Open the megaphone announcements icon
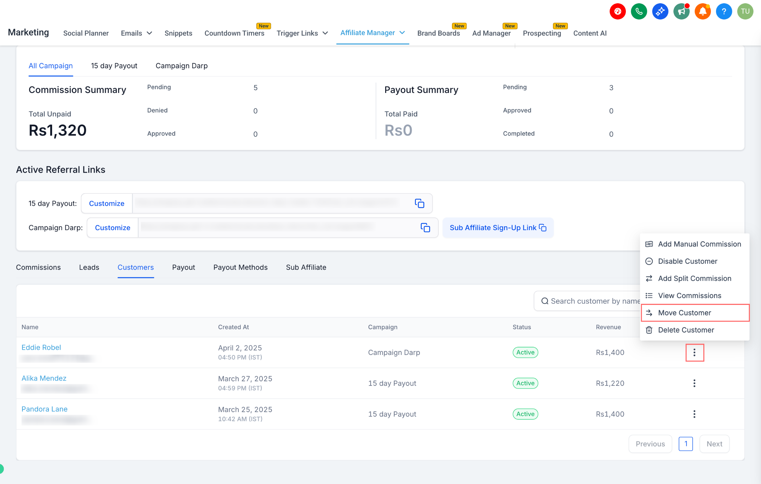Screen dimensions: 761x484 tap(681, 12)
